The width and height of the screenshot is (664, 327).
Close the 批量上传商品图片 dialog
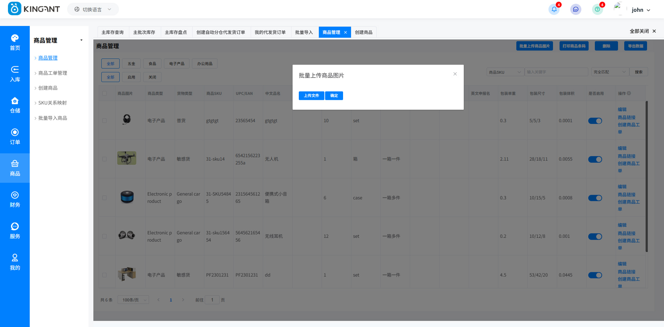[x=455, y=74]
